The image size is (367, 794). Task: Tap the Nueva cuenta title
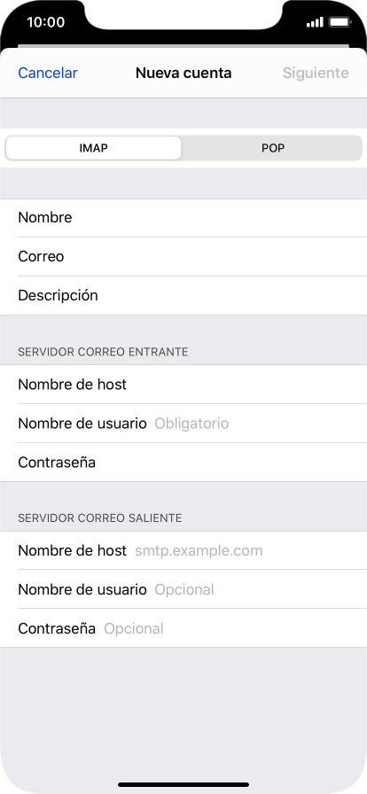tap(183, 73)
